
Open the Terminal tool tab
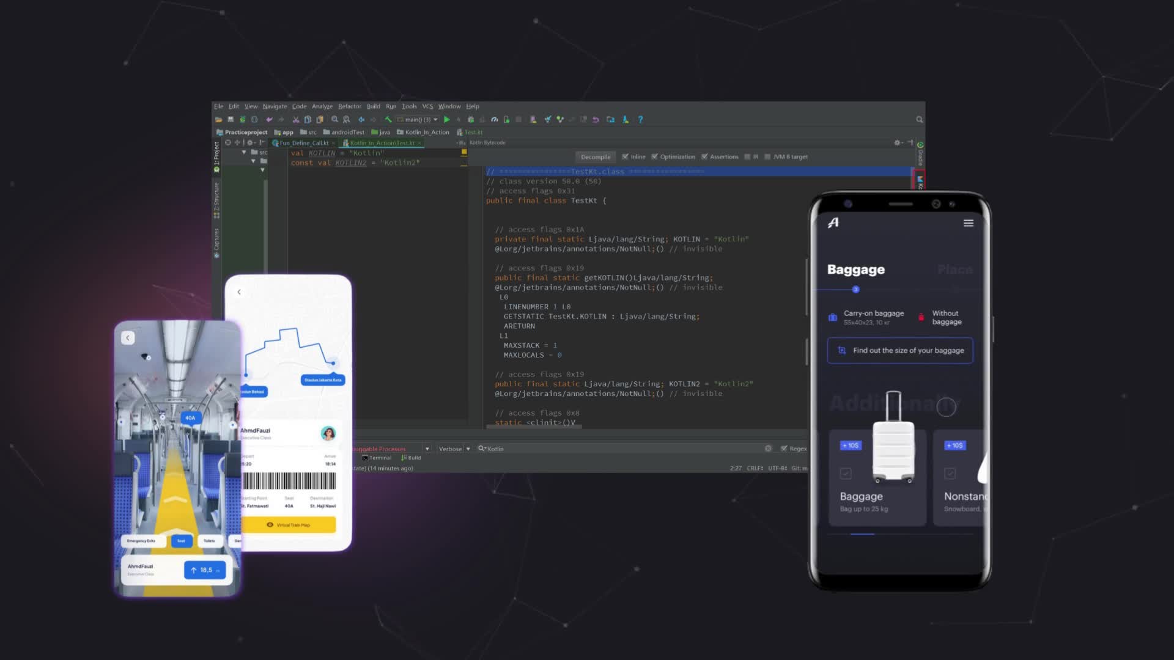pos(377,458)
